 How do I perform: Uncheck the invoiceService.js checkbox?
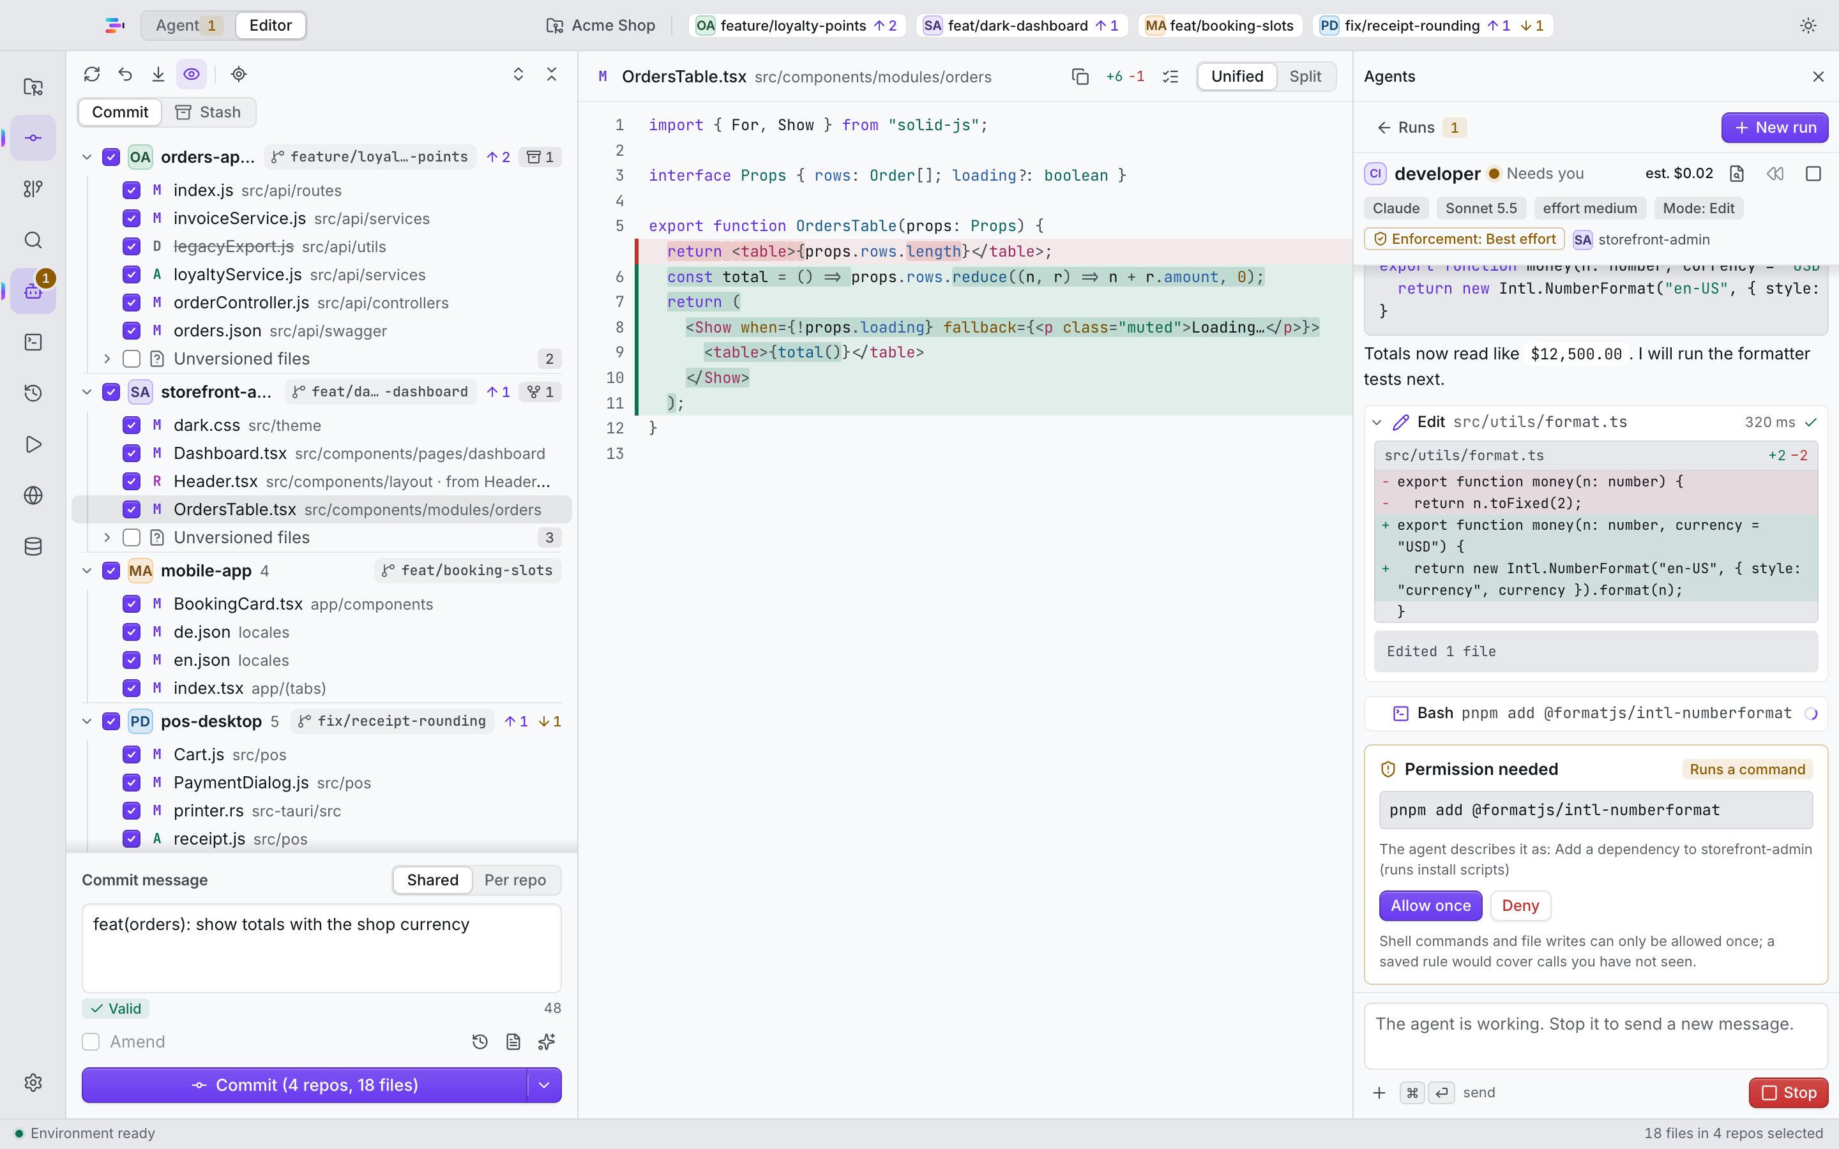tap(132, 218)
